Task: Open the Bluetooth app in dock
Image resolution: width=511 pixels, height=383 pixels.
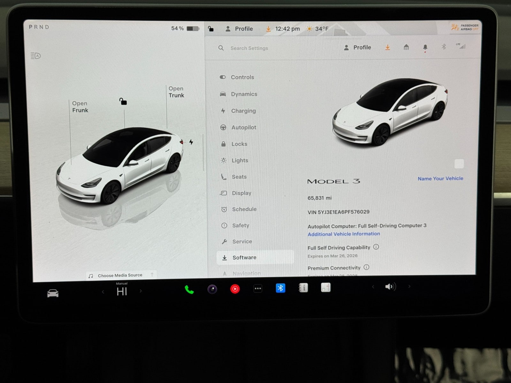Action: point(280,288)
